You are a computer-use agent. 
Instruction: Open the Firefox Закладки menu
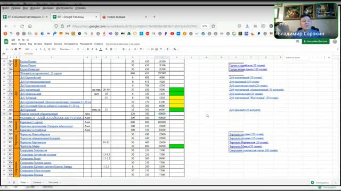[x=48, y=8]
